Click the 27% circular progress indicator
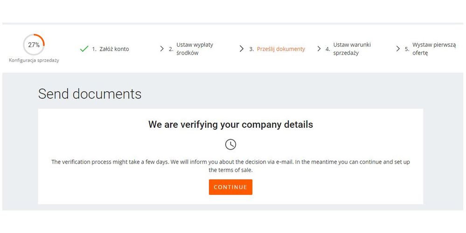 pyautogui.click(x=34, y=45)
